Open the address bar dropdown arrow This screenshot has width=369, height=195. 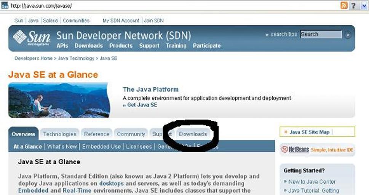(364, 6)
